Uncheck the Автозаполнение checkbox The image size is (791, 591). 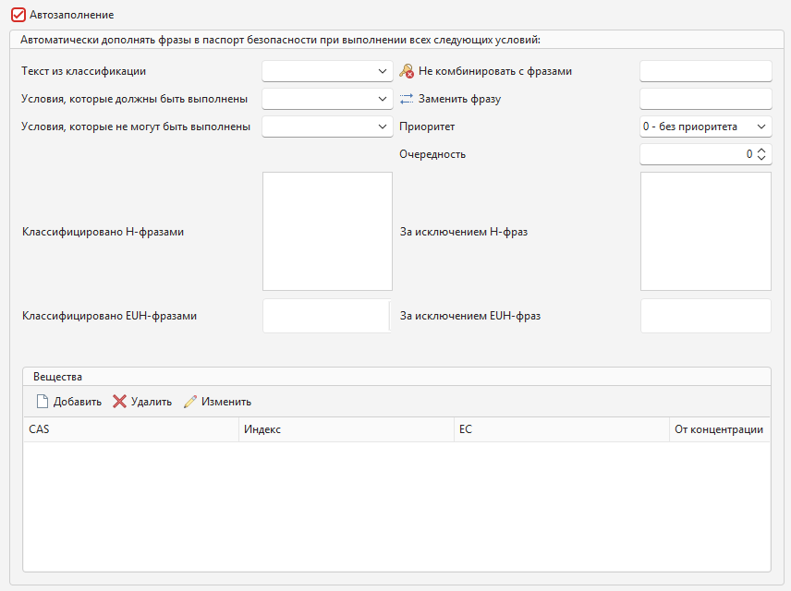pyautogui.click(x=18, y=15)
